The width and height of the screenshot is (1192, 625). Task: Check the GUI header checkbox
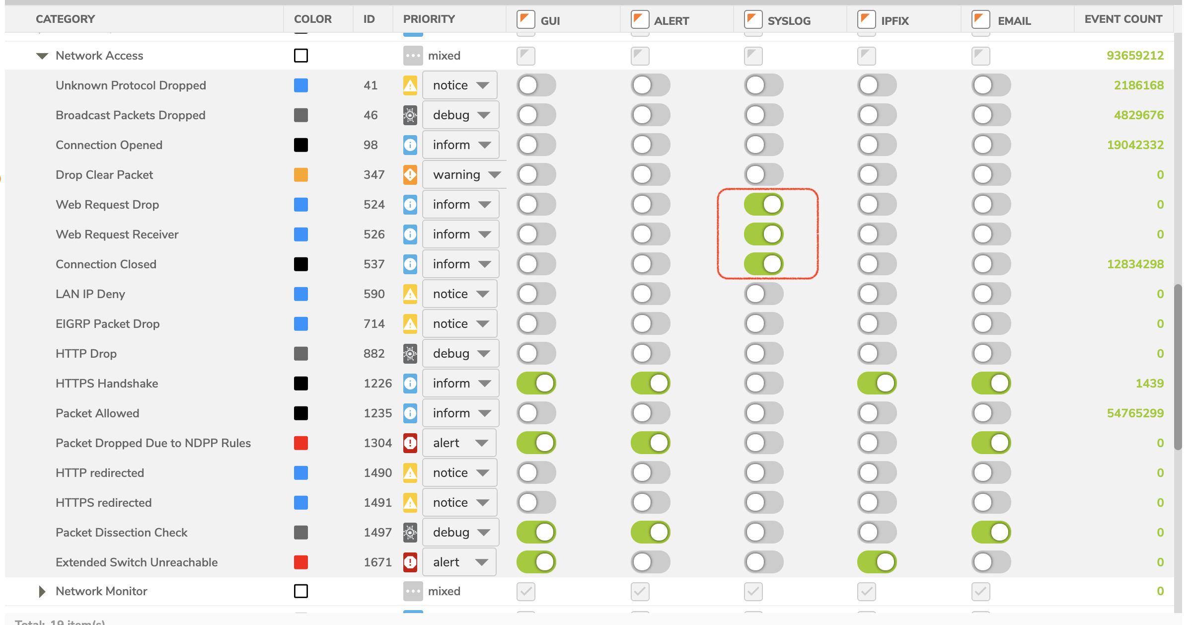tap(526, 20)
